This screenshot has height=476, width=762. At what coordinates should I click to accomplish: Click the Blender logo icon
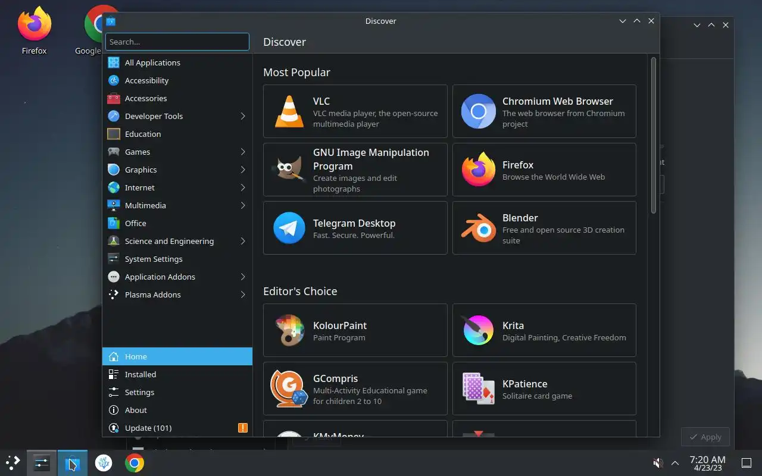[x=478, y=228]
